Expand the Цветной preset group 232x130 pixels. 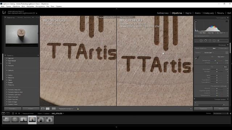(x=7, y=58)
